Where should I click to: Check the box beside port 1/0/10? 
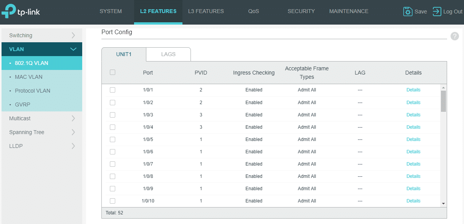pyautogui.click(x=113, y=201)
